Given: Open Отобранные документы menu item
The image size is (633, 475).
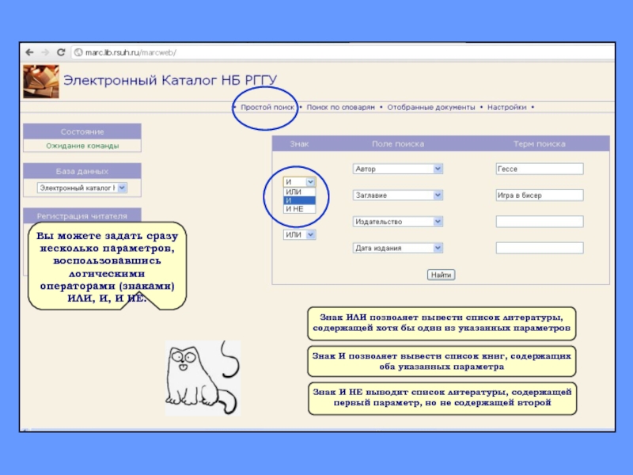Looking at the screenshot, I should tap(431, 108).
